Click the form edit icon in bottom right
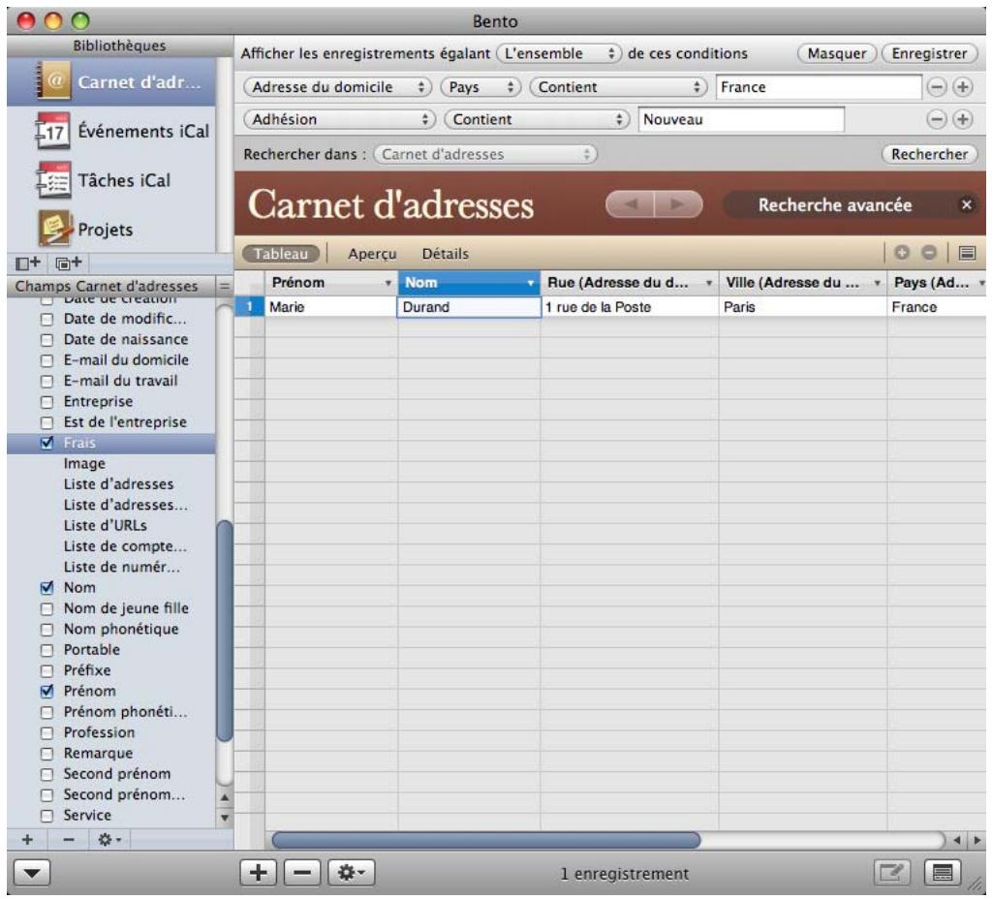 pos(892,874)
